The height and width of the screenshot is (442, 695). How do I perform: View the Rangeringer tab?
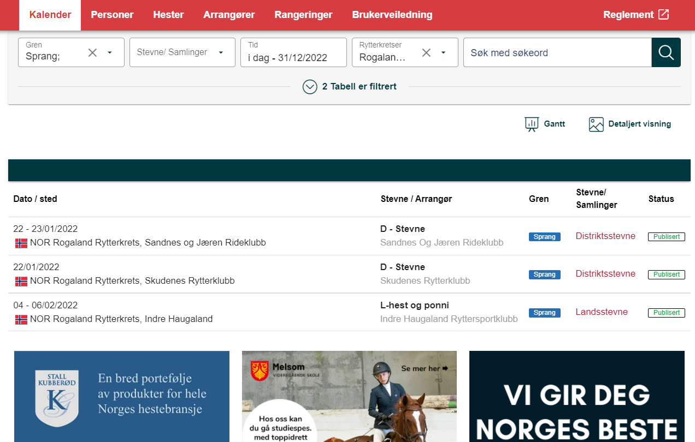coord(303,15)
